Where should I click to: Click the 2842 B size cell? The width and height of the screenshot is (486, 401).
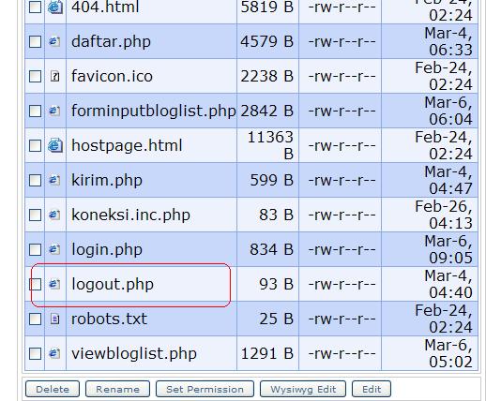pyautogui.click(x=266, y=111)
